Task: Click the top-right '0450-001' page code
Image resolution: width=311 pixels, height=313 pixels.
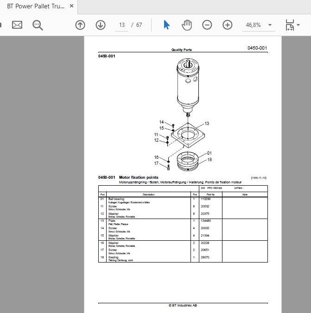Action: pyautogui.click(x=257, y=48)
